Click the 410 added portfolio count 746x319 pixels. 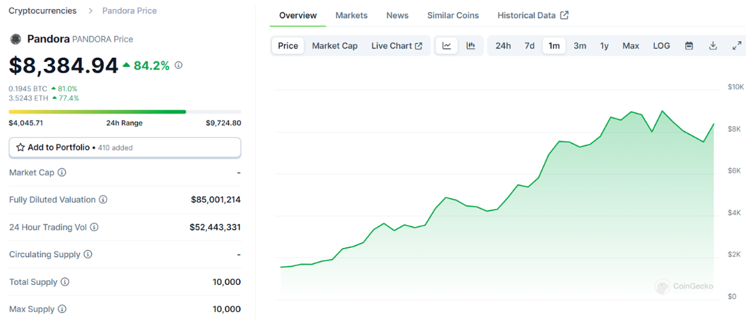[116, 148]
